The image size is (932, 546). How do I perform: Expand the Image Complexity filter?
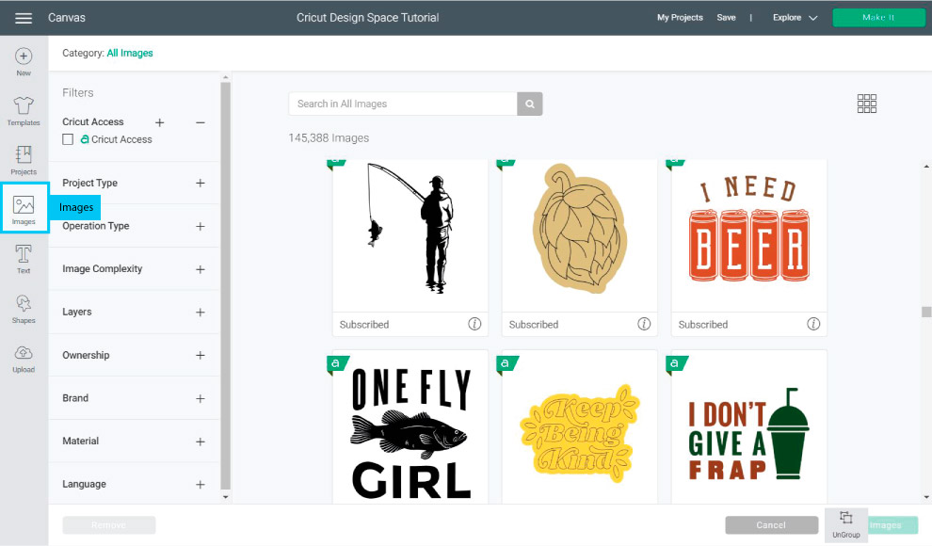[201, 269]
